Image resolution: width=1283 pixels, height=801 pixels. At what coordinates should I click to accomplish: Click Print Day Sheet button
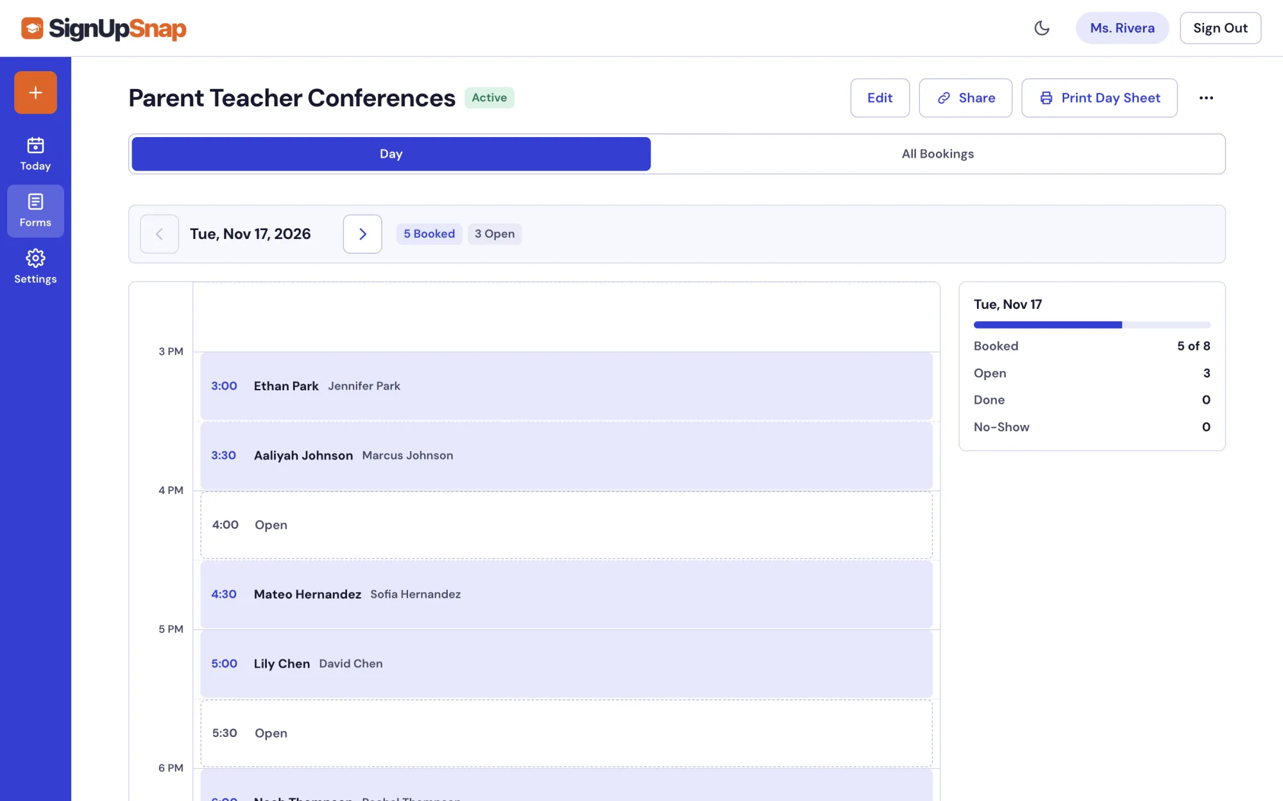pos(1100,98)
